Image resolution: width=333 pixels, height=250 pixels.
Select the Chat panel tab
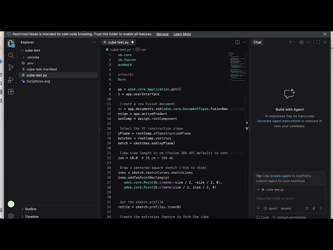click(257, 42)
